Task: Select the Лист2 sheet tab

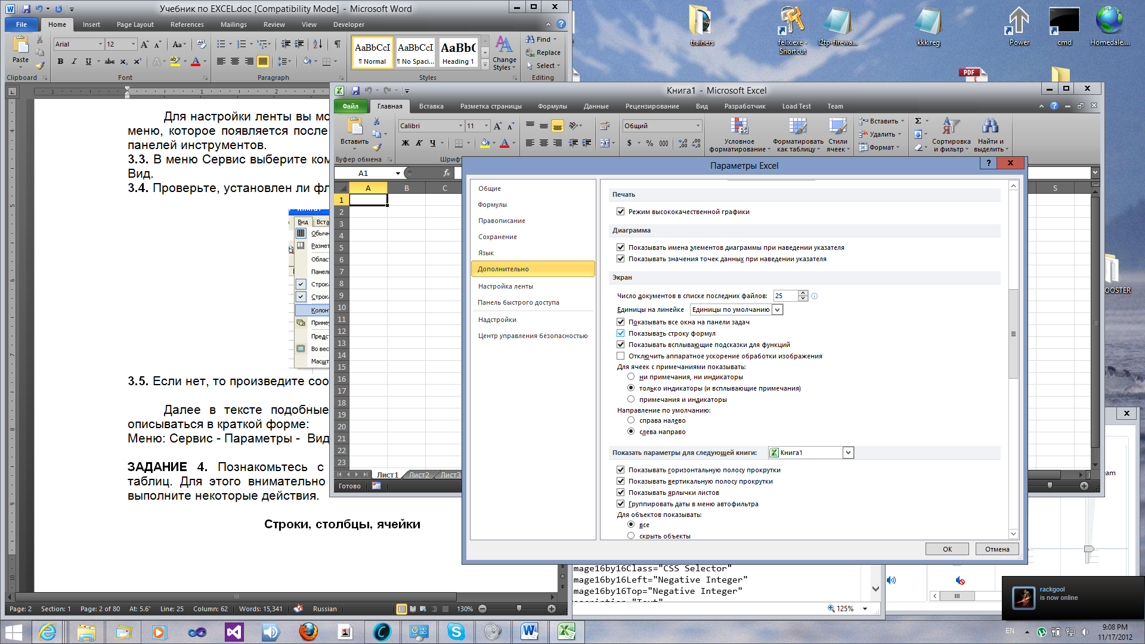Action: [x=419, y=475]
